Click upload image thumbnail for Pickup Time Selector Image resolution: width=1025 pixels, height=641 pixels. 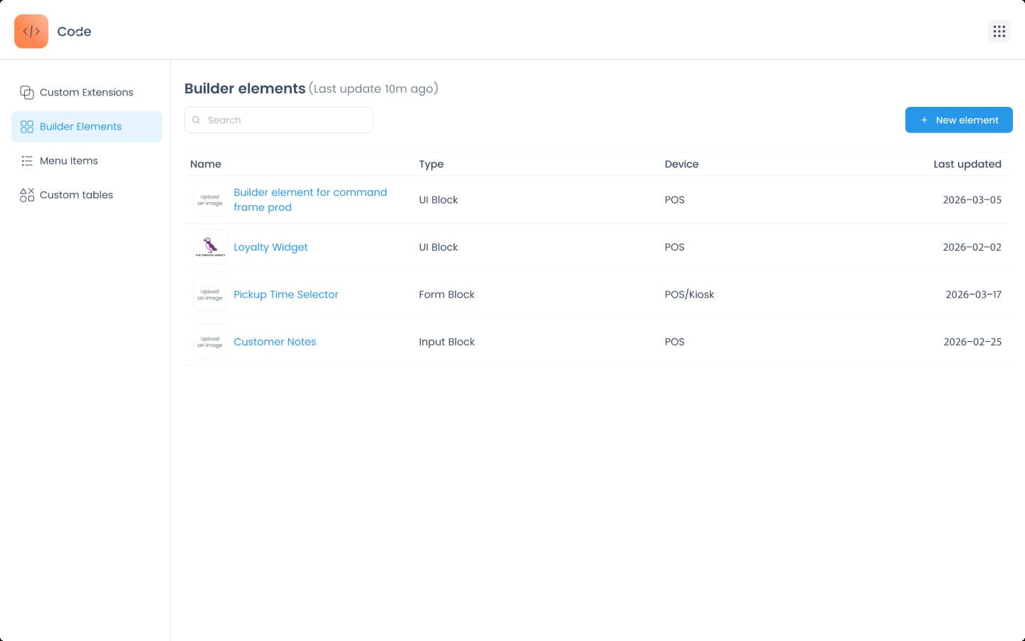coord(210,294)
